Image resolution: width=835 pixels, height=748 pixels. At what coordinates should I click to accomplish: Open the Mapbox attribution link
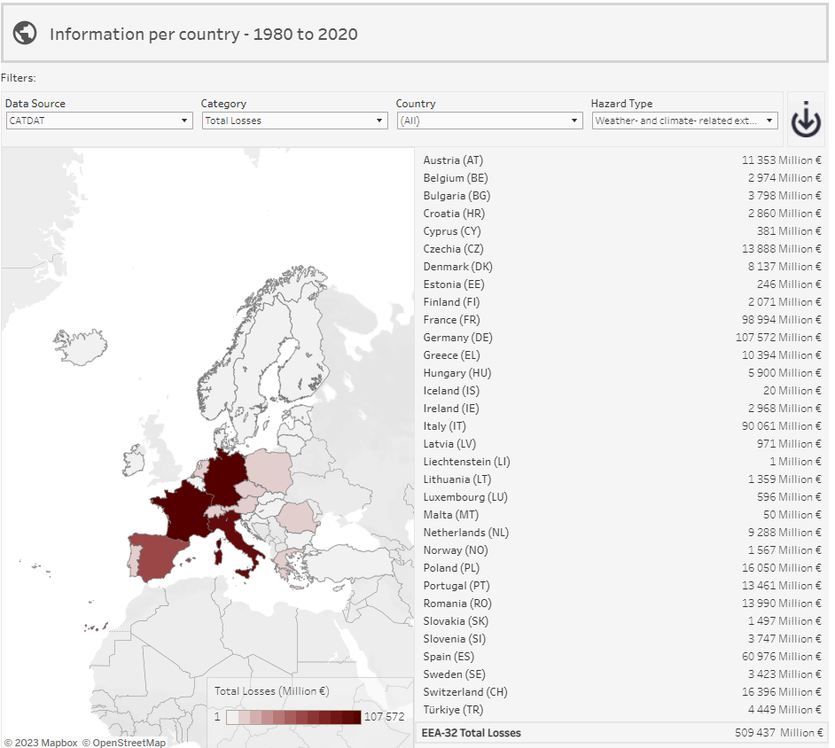click(41, 742)
